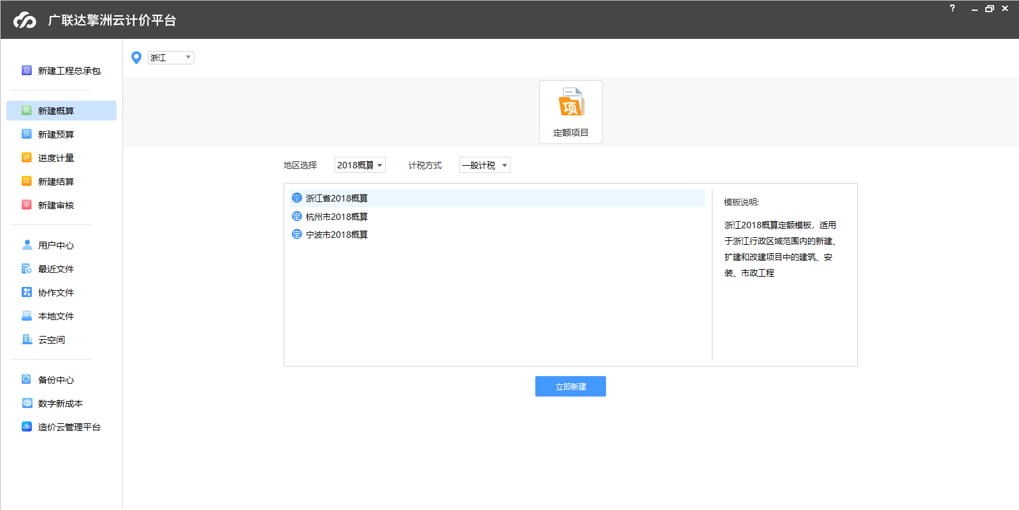Image resolution: width=1019 pixels, height=510 pixels.
Task: Select 浙江省2018概算 list entry
Action: pos(336,198)
